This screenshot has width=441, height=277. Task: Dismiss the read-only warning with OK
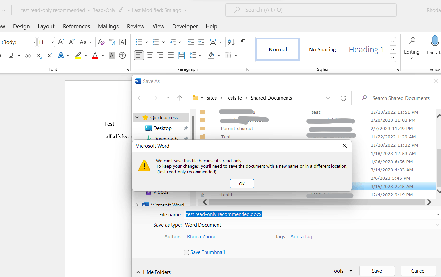242,184
